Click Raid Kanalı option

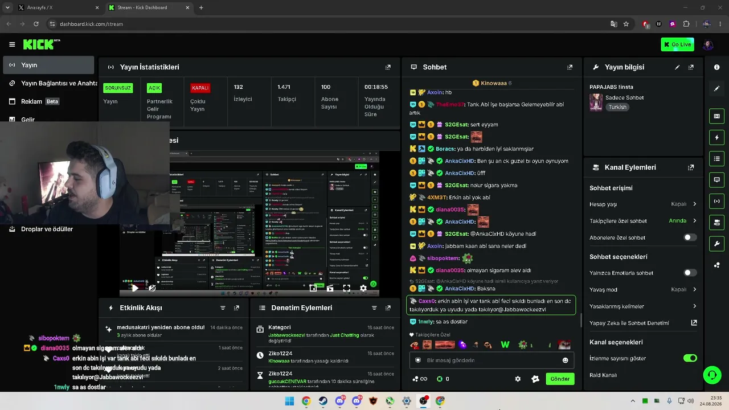click(x=603, y=375)
